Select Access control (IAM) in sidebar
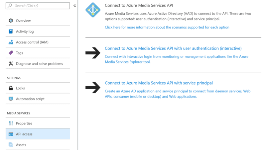The width and height of the screenshot is (266, 150). pos(38,42)
